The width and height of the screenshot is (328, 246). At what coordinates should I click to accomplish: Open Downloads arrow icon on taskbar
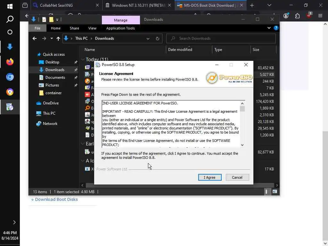tap(10, 47)
